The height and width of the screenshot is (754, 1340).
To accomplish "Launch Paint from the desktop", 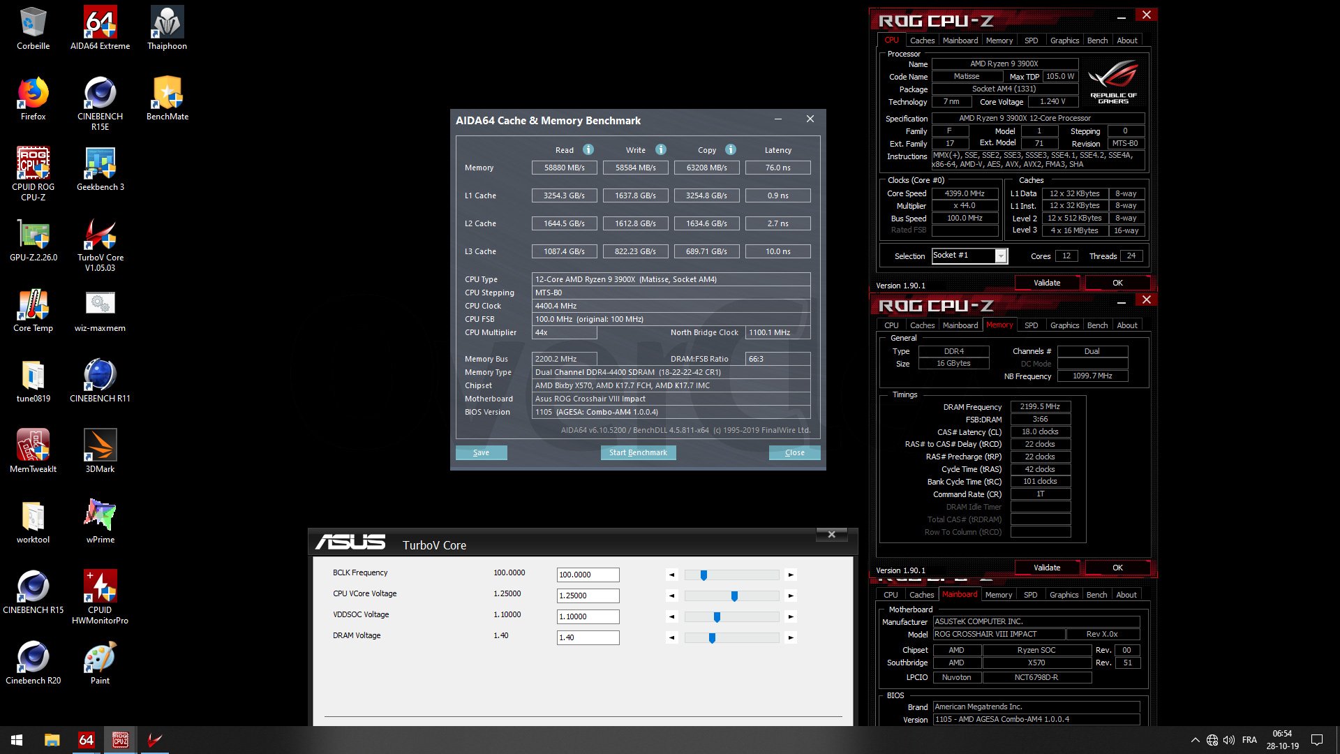I will pyautogui.click(x=100, y=663).
